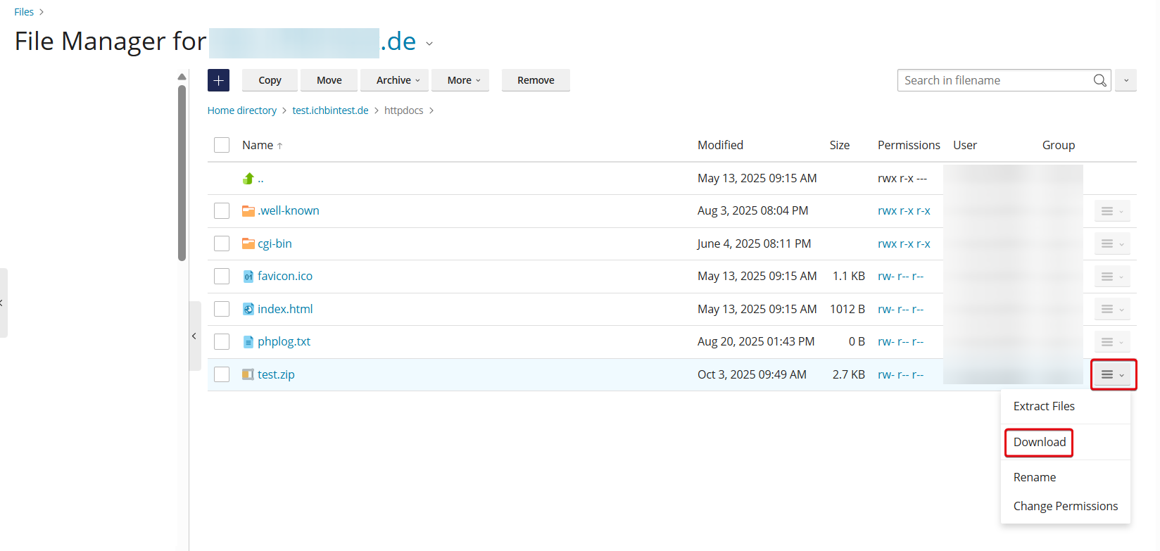Click the cgi-bin folder icon
The height and width of the screenshot is (551, 1160).
[248, 243]
